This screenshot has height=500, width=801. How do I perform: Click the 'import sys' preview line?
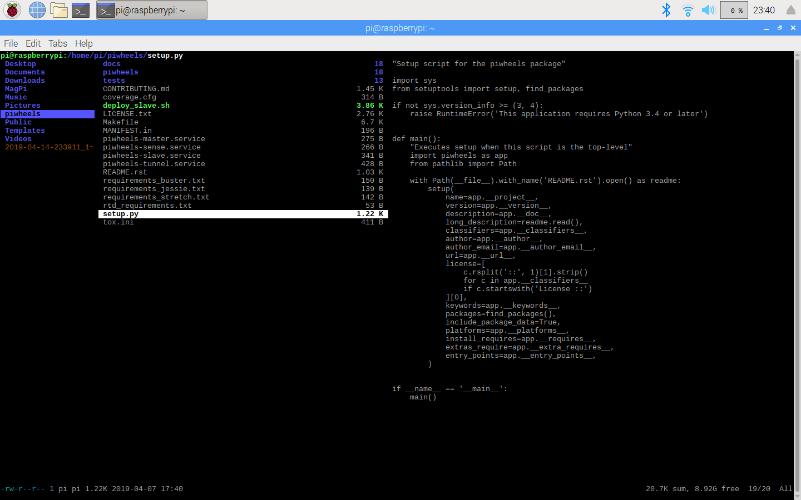tap(414, 81)
